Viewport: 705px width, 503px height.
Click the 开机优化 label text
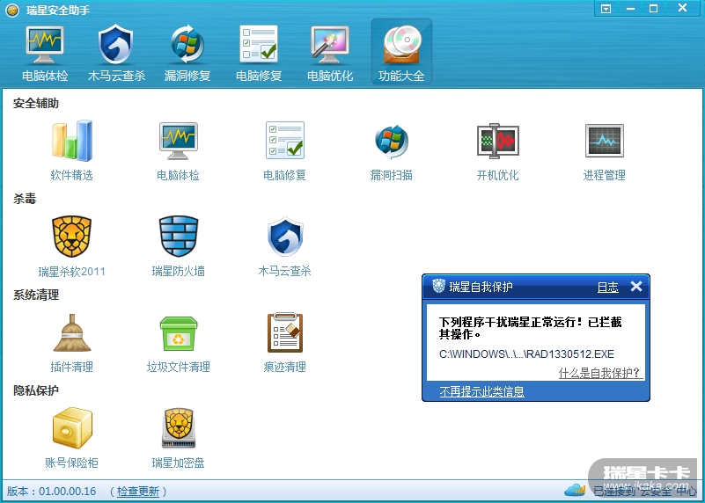coord(498,175)
